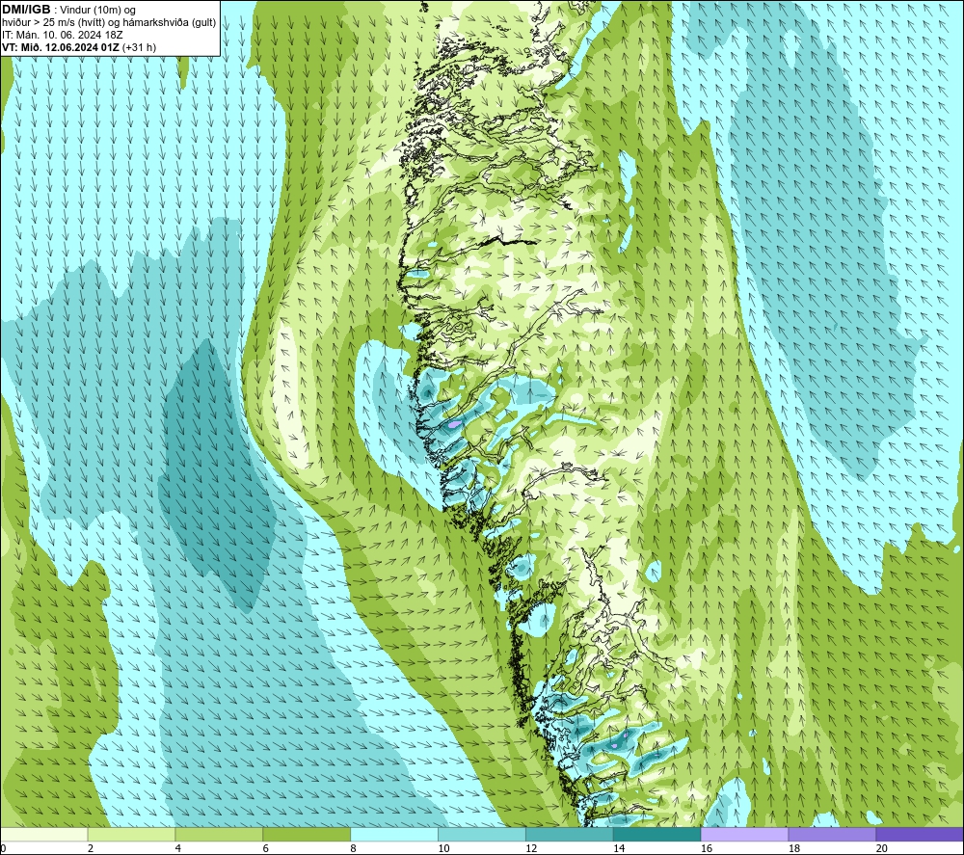Click the legend tick label '14'

pyautogui.click(x=619, y=848)
